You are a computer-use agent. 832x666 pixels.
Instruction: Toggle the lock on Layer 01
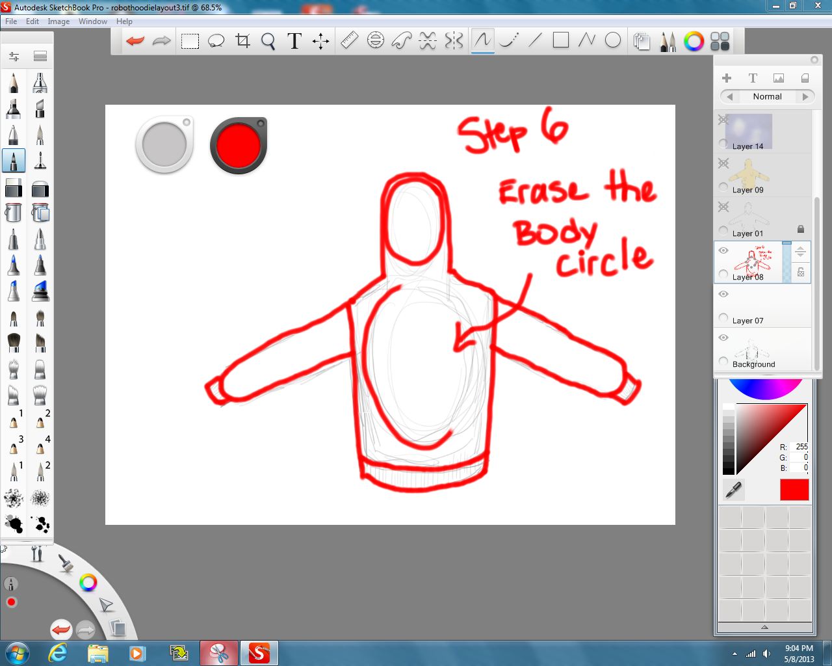click(x=801, y=229)
